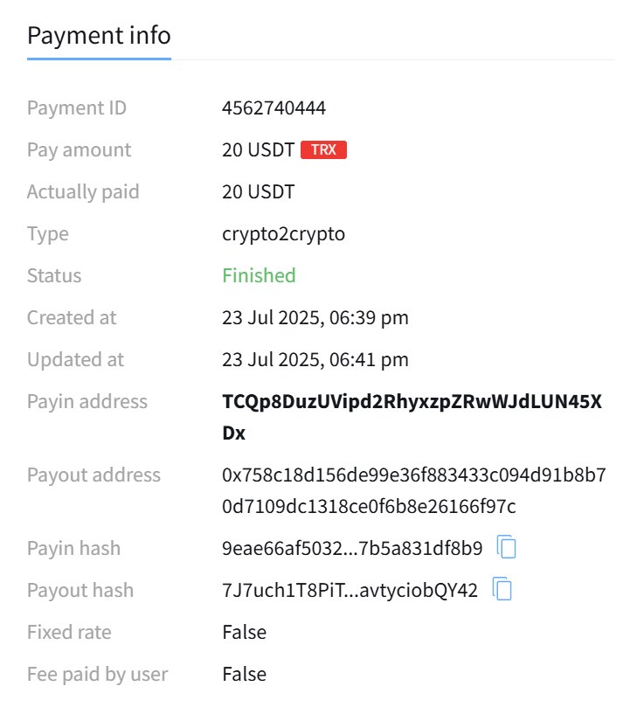Viewport: 637px width, 714px height.
Task: Click the Fee paid by user False value
Action: 244,674
